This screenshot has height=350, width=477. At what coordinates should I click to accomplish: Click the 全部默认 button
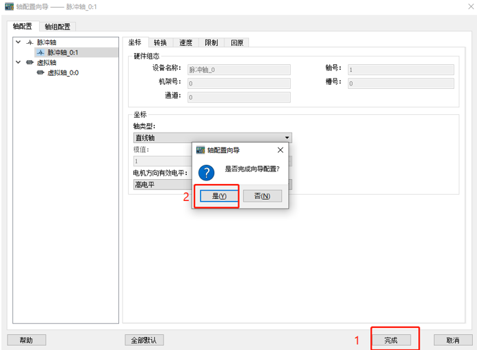click(x=144, y=340)
